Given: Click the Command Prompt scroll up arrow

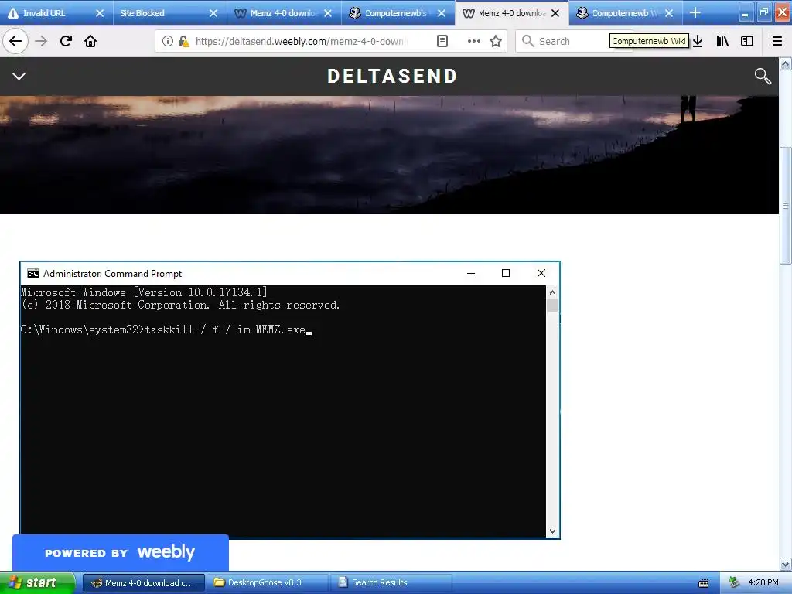Looking at the screenshot, I should tap(552, 292).
